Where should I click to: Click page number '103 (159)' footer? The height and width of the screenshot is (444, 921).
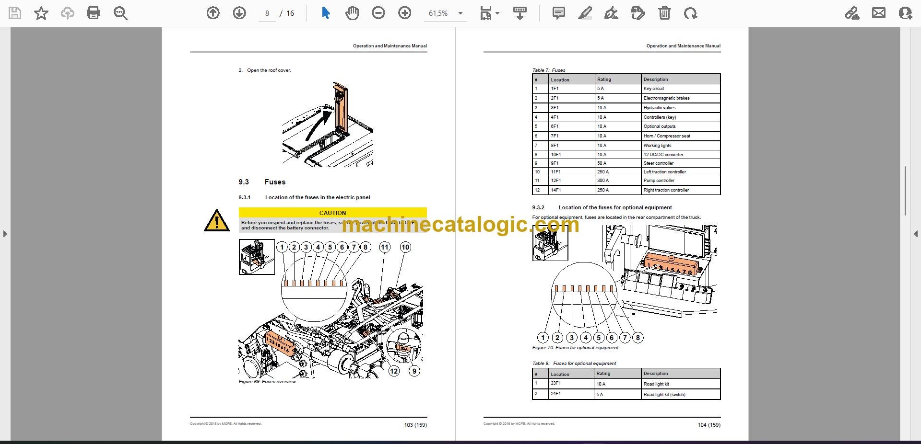[x=415, y=425]
